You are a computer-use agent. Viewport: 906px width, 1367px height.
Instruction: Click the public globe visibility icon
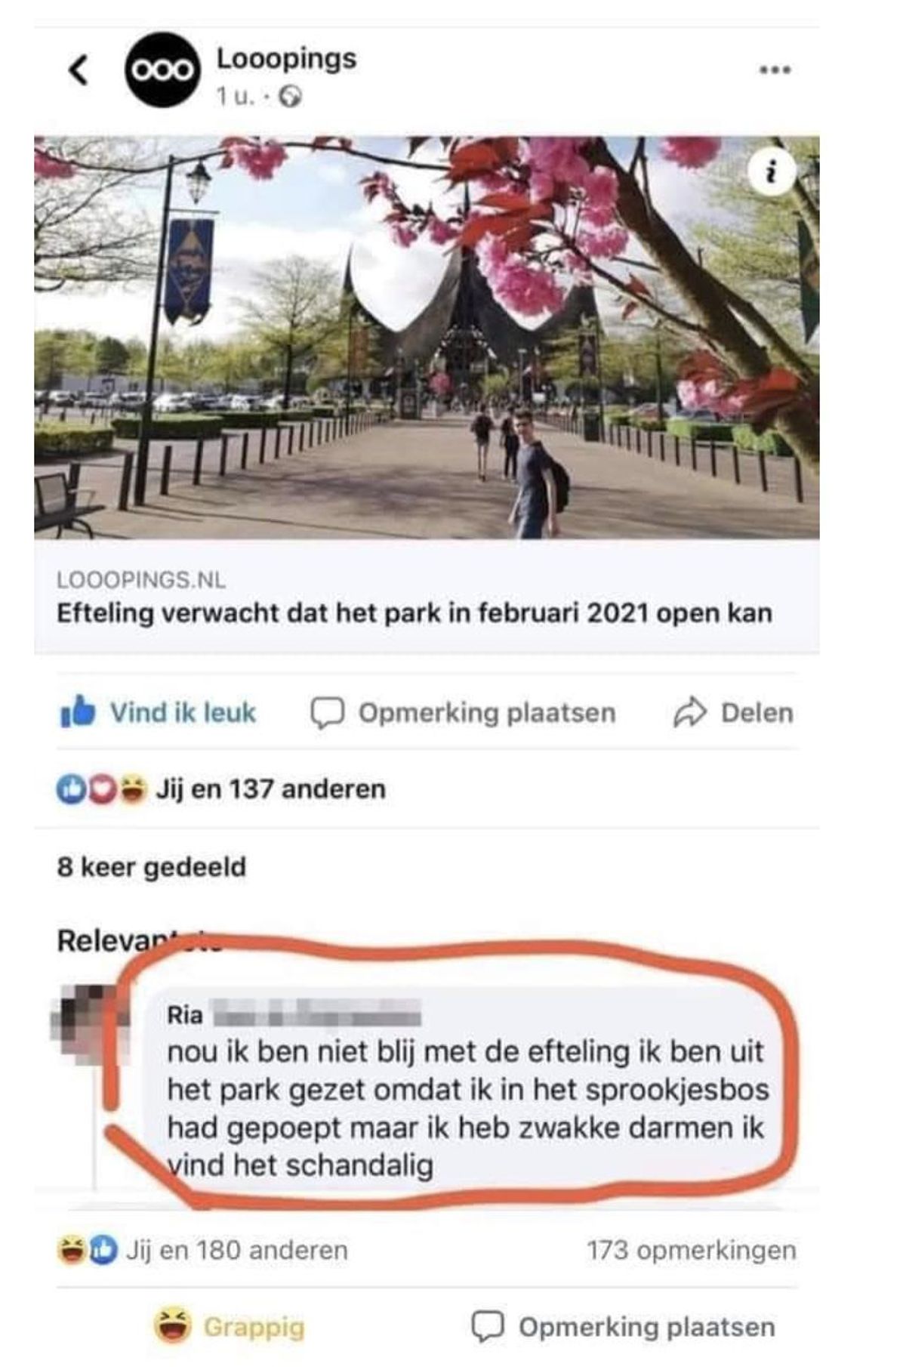(291, 97)
